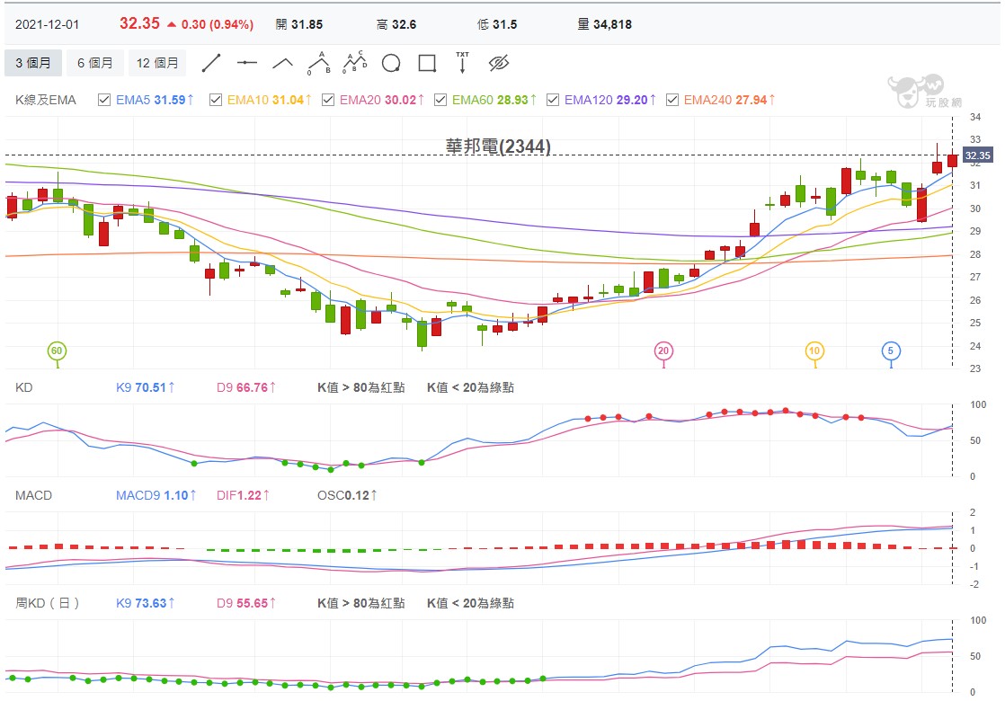
Task: Click the latest red candlestick on the chart
Action: tap(952, 160)
